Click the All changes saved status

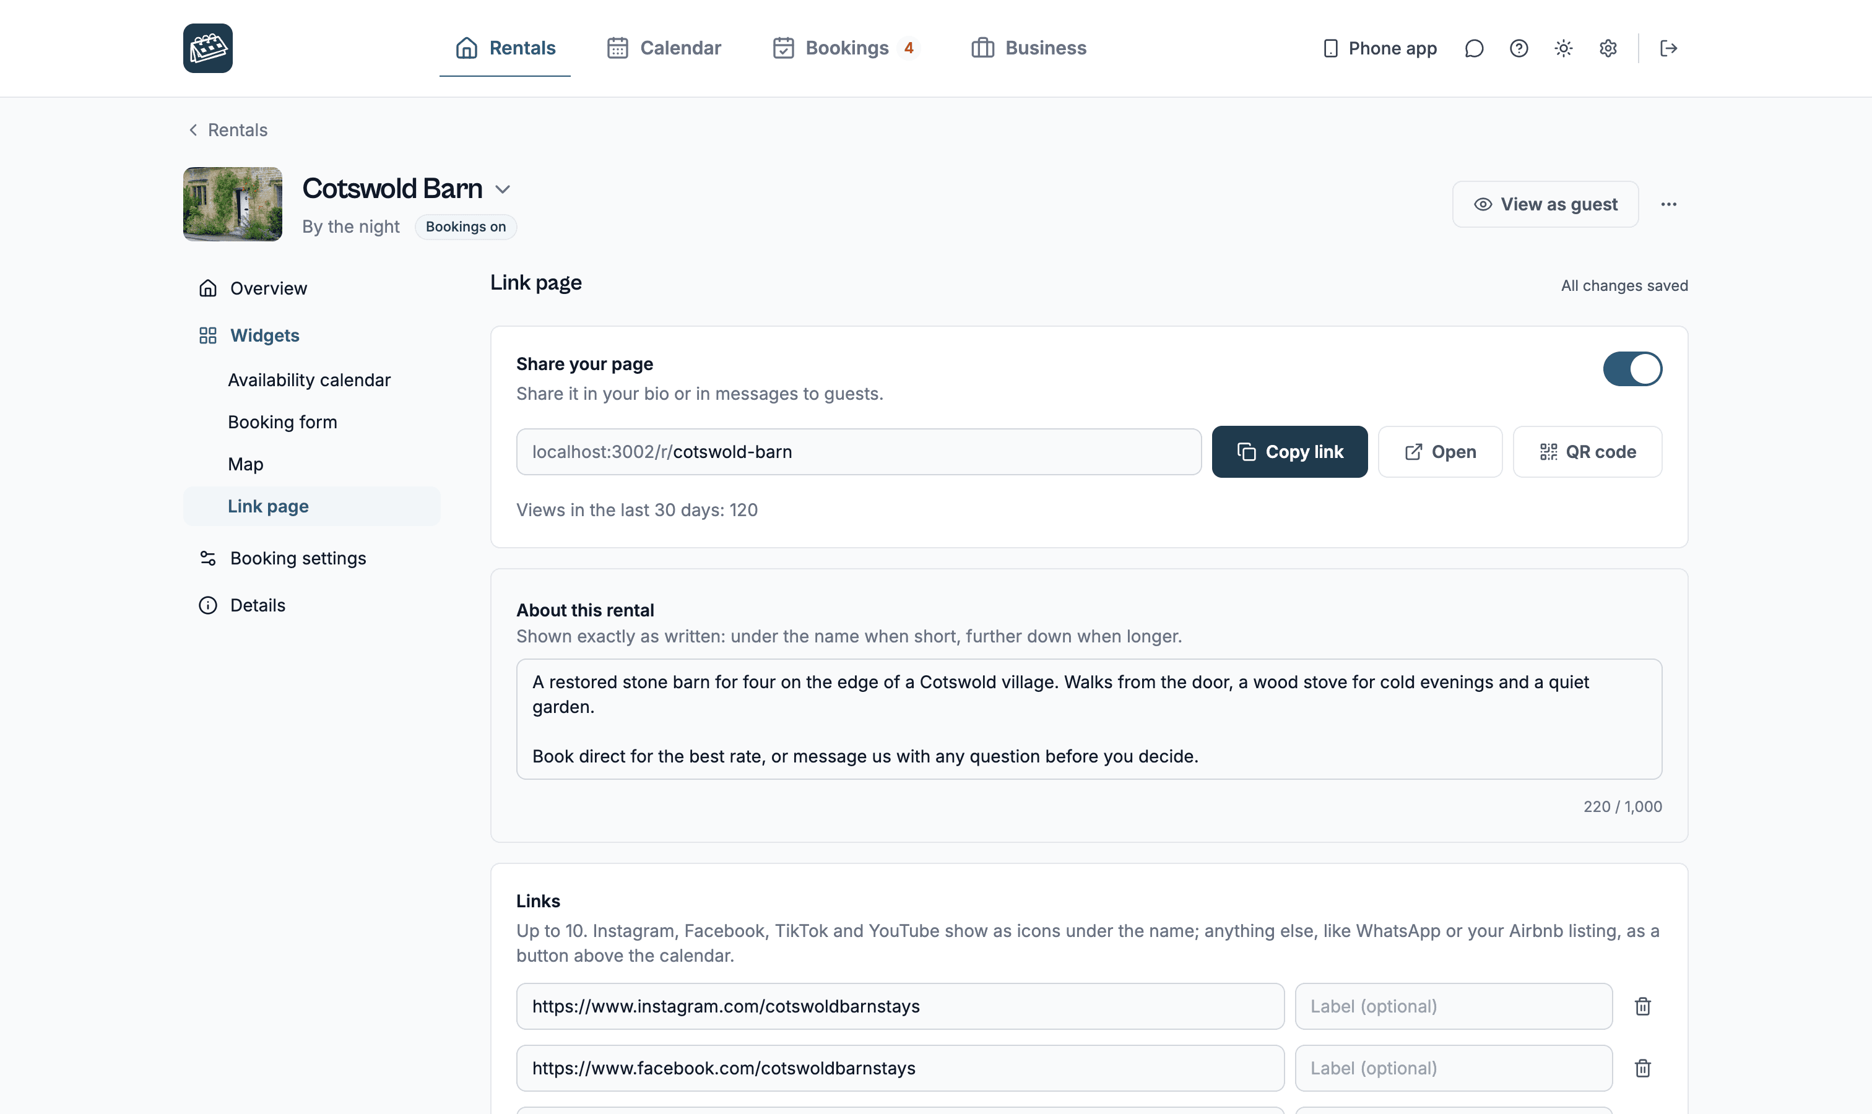coord(1624,285)
